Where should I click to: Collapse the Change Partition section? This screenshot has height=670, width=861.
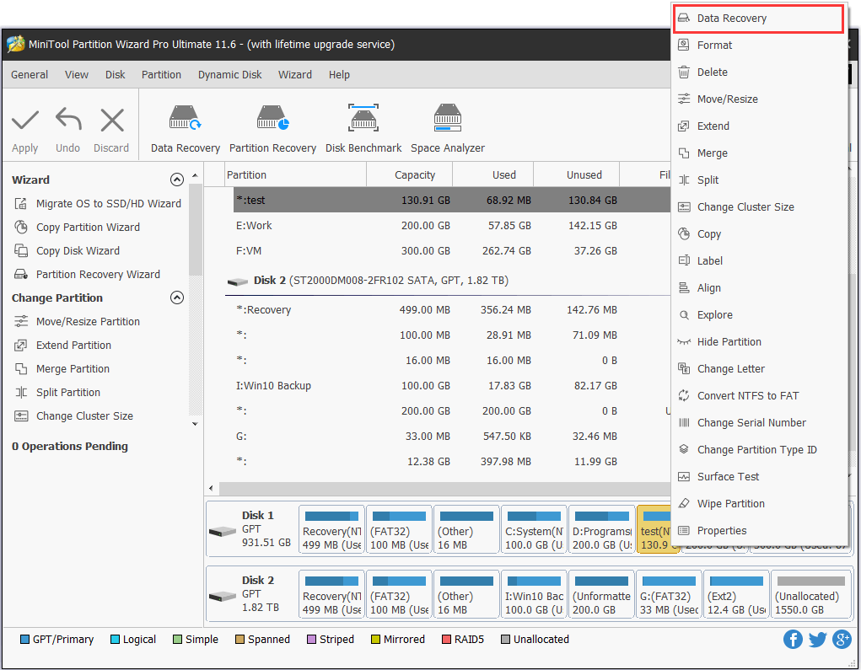pyautogui.click(x=177, y=297)
